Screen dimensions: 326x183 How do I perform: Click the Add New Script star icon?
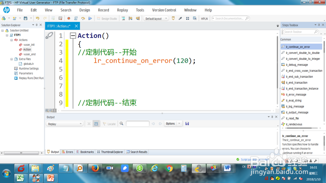(x=14, y=18)
